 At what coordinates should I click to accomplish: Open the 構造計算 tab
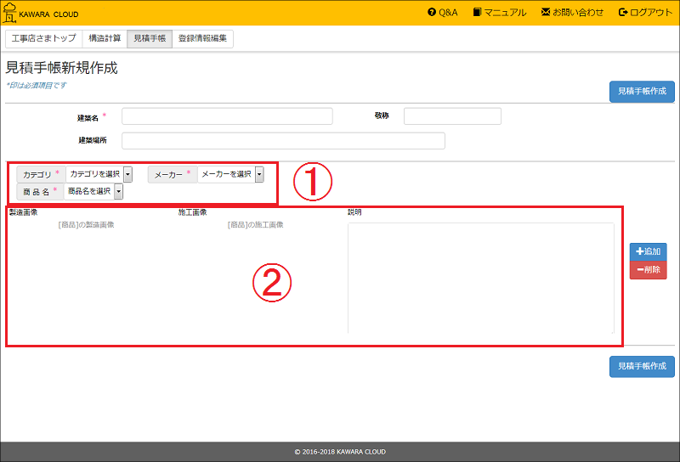[105, 39]
